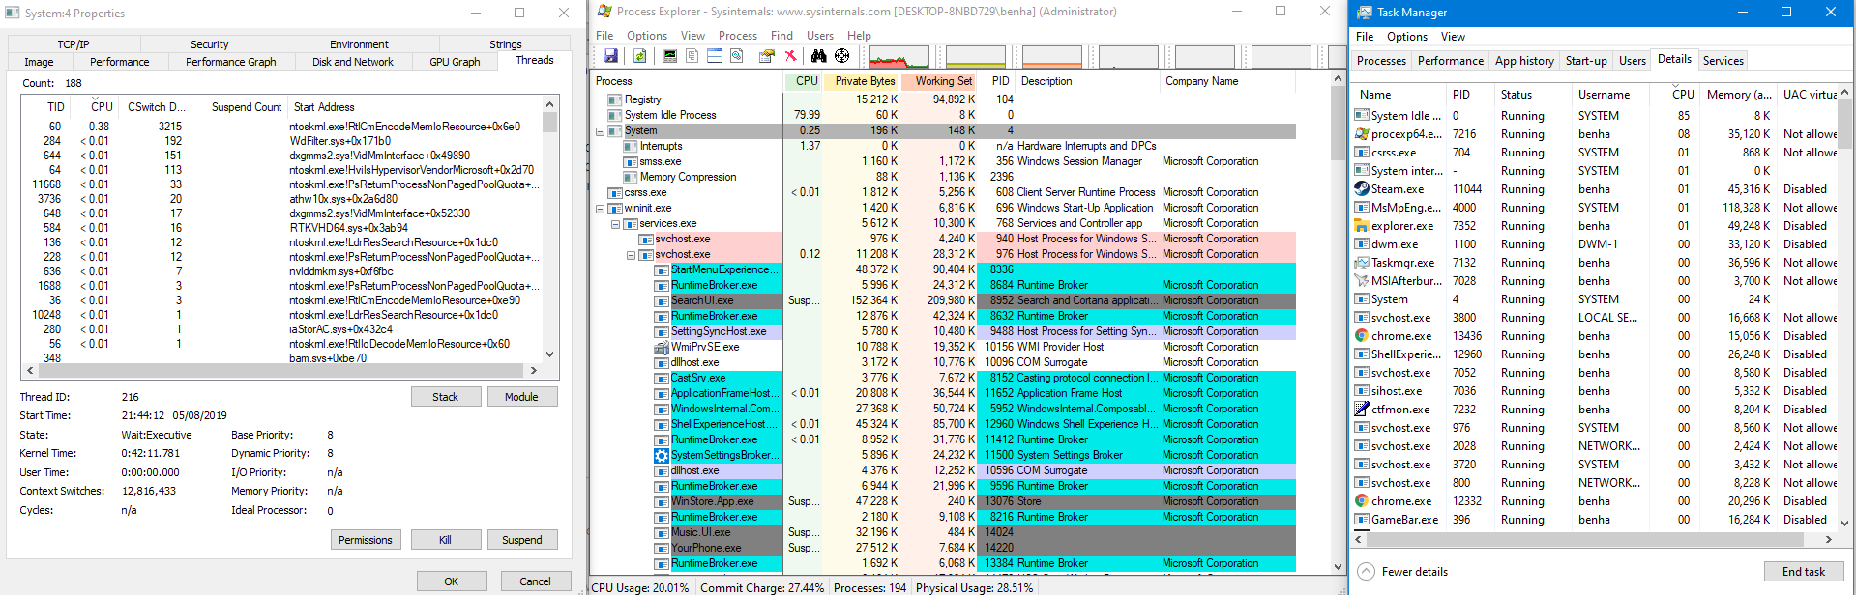Screen dimensions: 1856x595
Task: Click the red Kill Process icon
Action: [790, 55]
